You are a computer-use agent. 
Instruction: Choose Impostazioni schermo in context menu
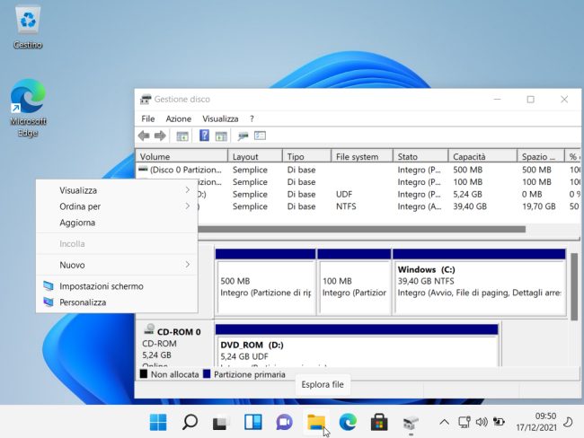pyautogui.click(x=117, y=286)
